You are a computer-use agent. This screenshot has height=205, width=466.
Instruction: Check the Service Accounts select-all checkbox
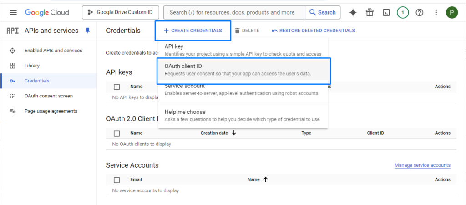(x=117, y=179)
